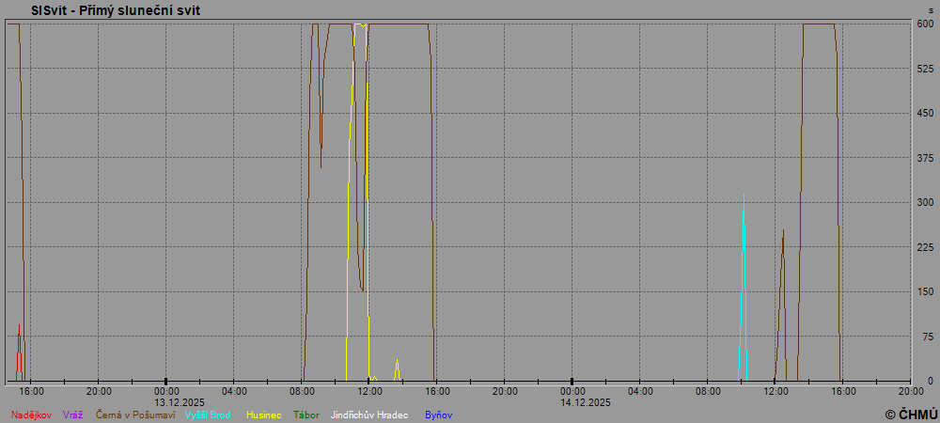Image resolution: width=940 pixels, height=423 pixels.
Task: Click the ČHMÚ copyright text
Action: (911, 414)
